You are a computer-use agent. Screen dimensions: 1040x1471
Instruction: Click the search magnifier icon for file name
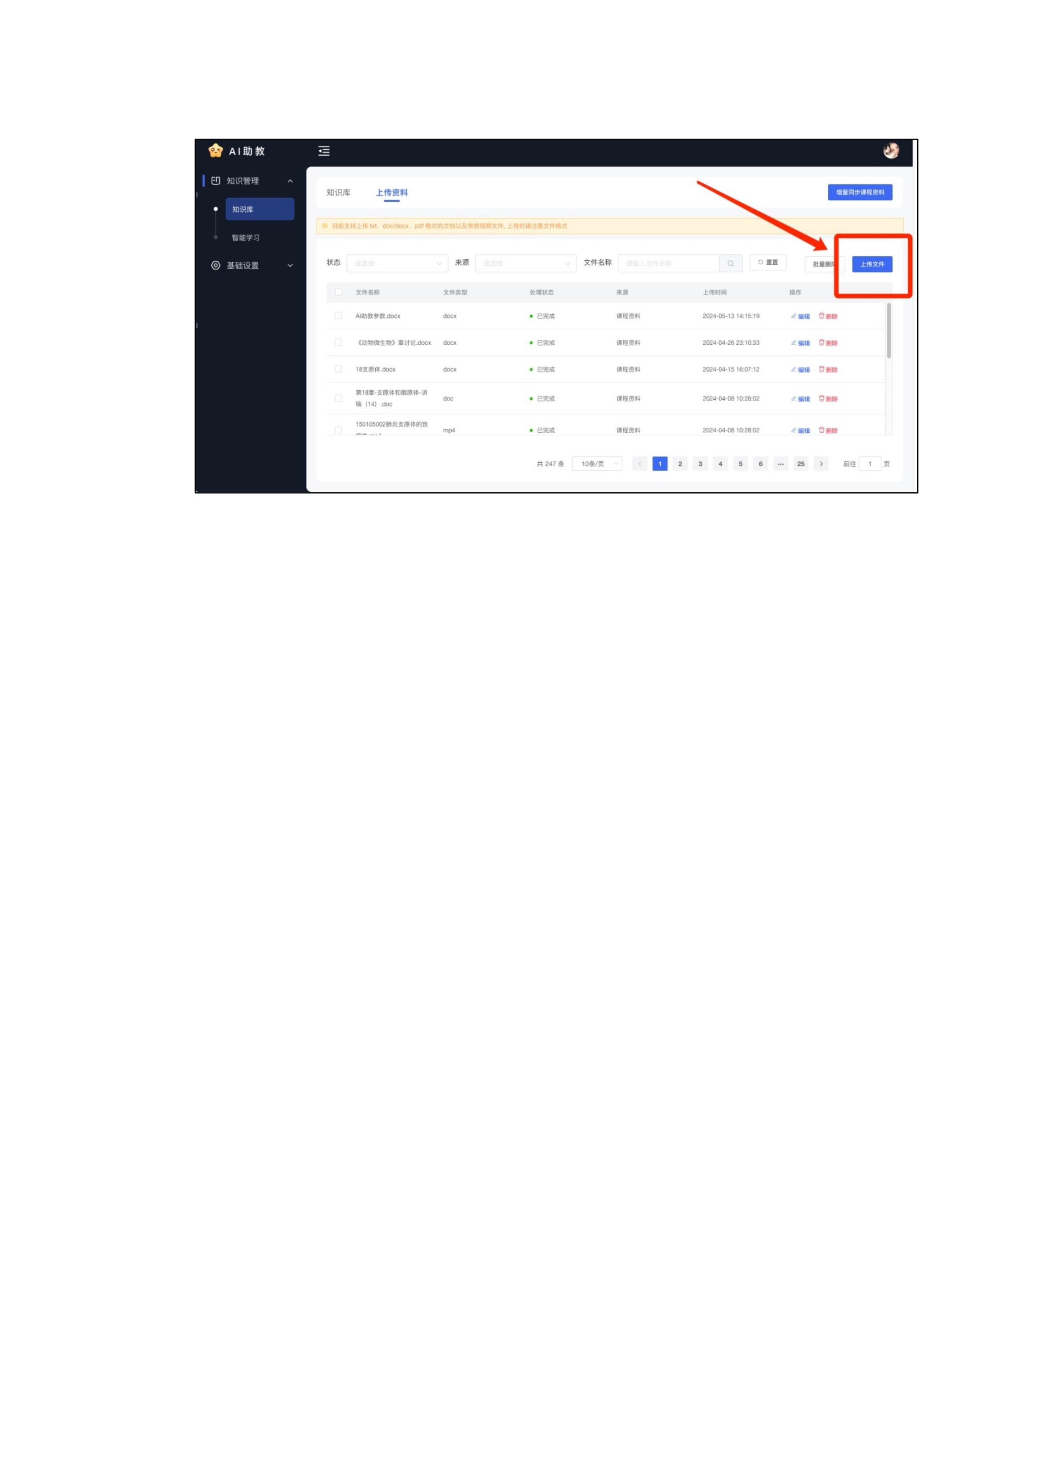tap(731, 263)
